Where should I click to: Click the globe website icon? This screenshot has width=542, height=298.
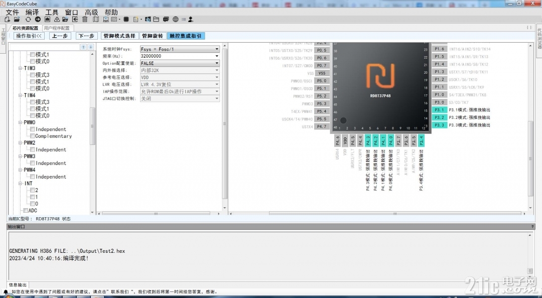[176, 20]
